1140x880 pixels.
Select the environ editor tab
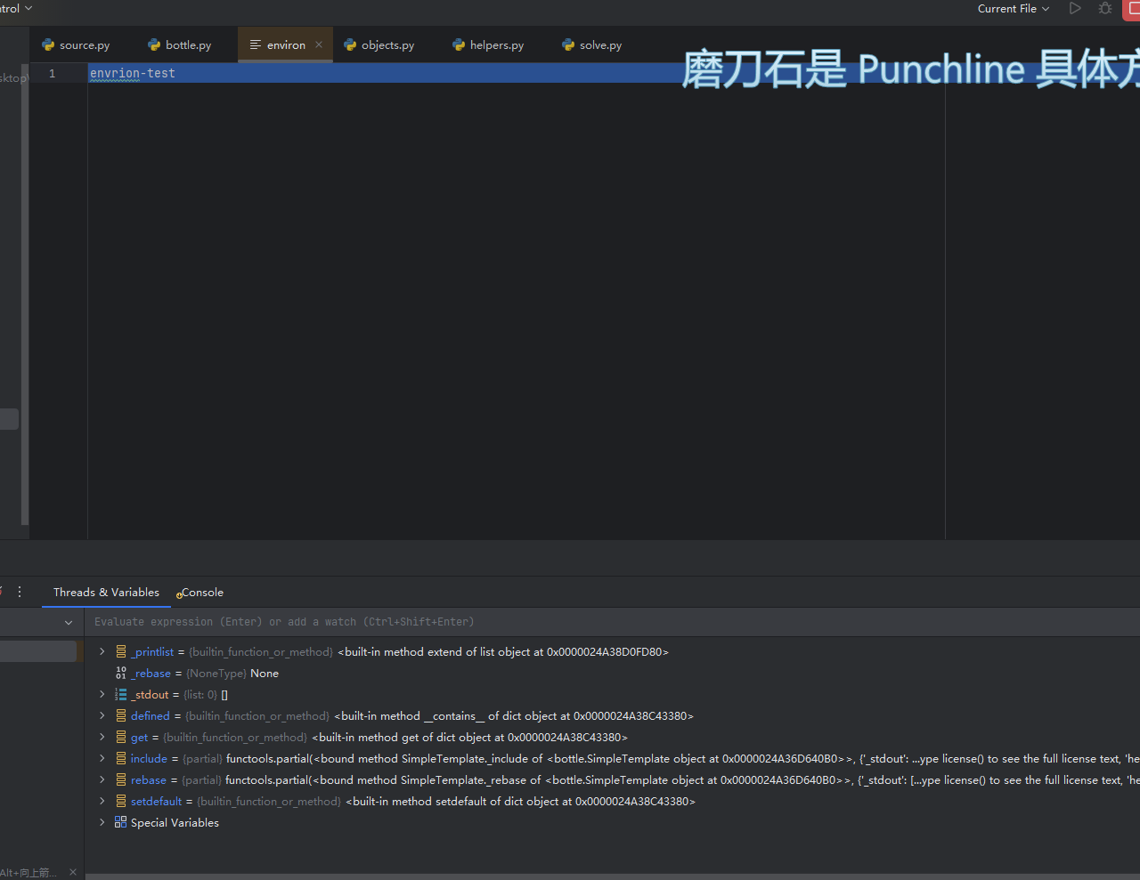pyautogui.click(x=286, y=44)
